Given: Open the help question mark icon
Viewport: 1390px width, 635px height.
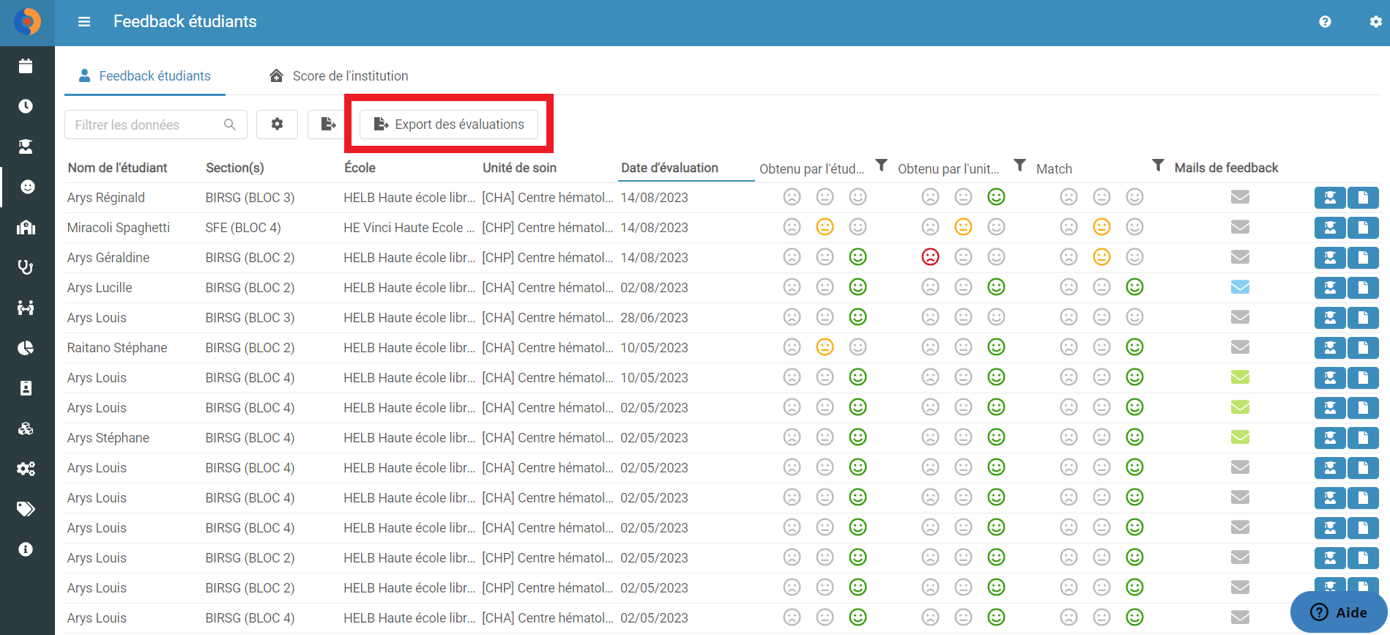Looking at the screenshot, I should 1325,22.
